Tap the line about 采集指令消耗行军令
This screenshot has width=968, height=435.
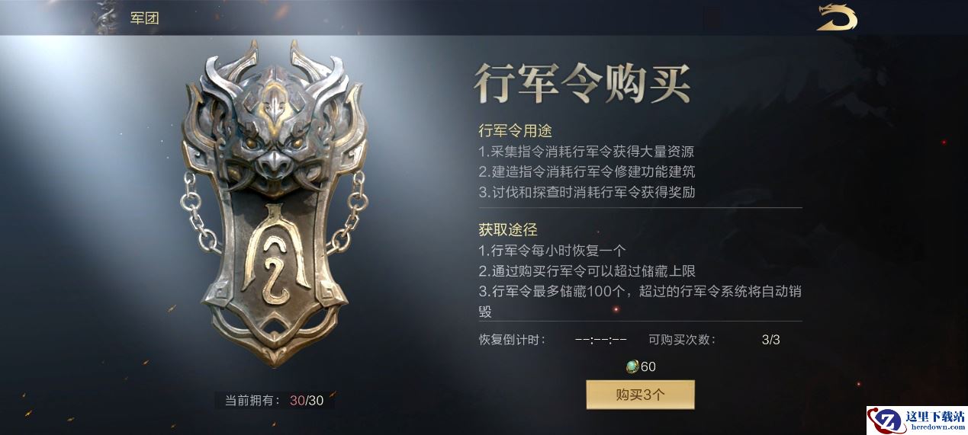586,152
